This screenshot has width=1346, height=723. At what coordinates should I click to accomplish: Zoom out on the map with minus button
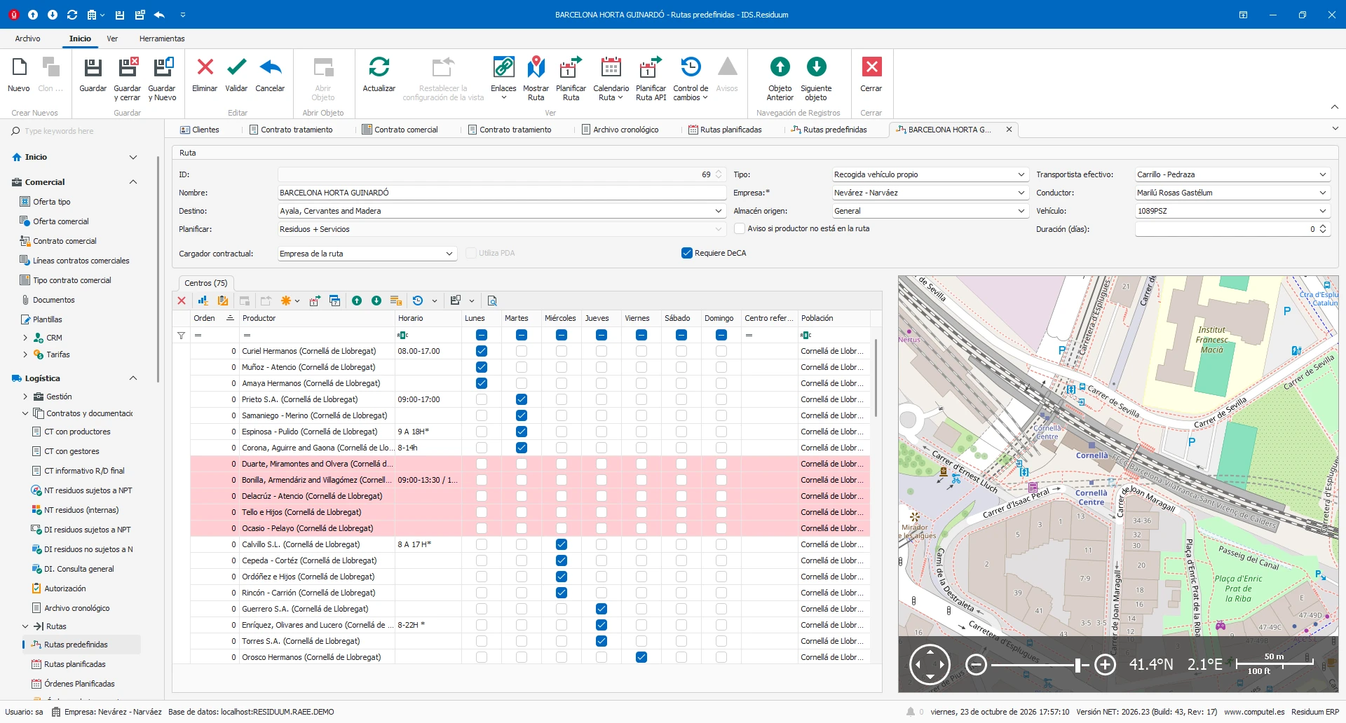pyautogui.click(x=976, y=664)
